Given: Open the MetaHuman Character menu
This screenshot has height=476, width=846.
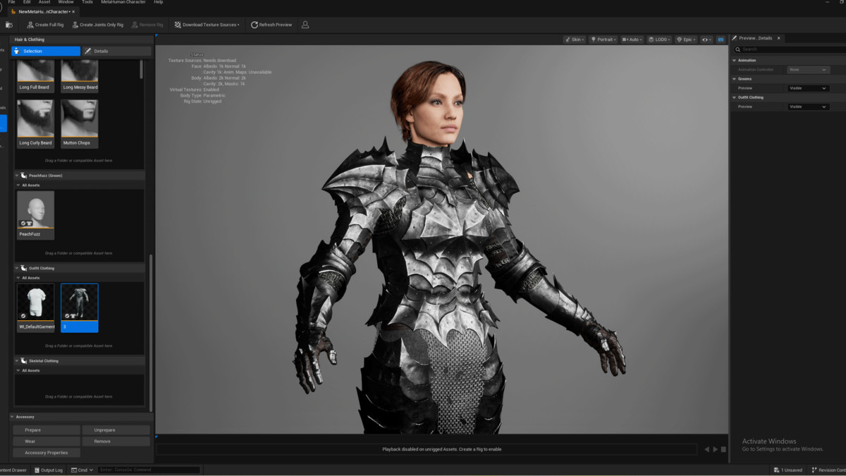Looking at the screenshot, I should 123,2.
